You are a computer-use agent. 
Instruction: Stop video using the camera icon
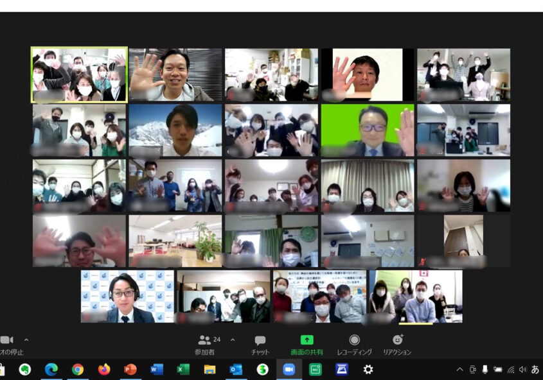7,340
